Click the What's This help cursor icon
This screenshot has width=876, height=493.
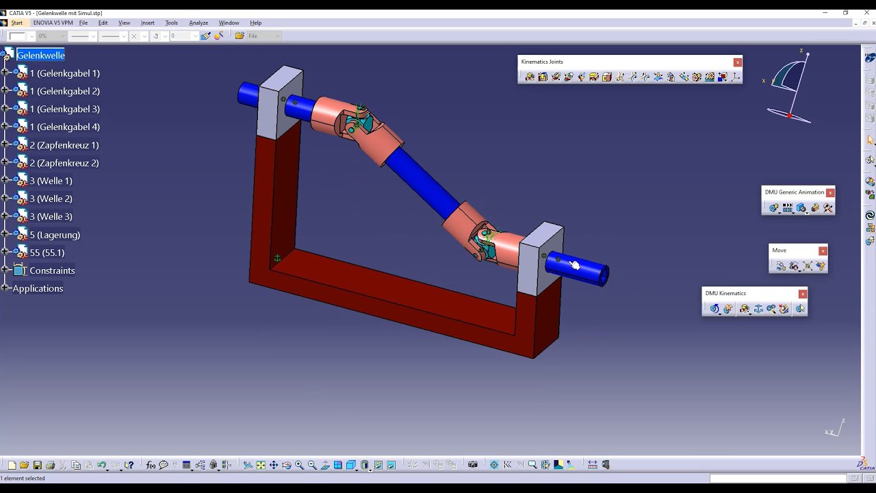click(129, 465)
